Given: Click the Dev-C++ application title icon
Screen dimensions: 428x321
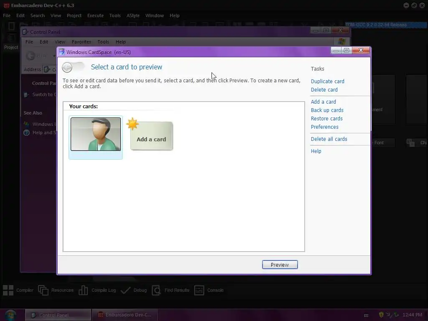Looking at the screenshot, I should (6, 5).
